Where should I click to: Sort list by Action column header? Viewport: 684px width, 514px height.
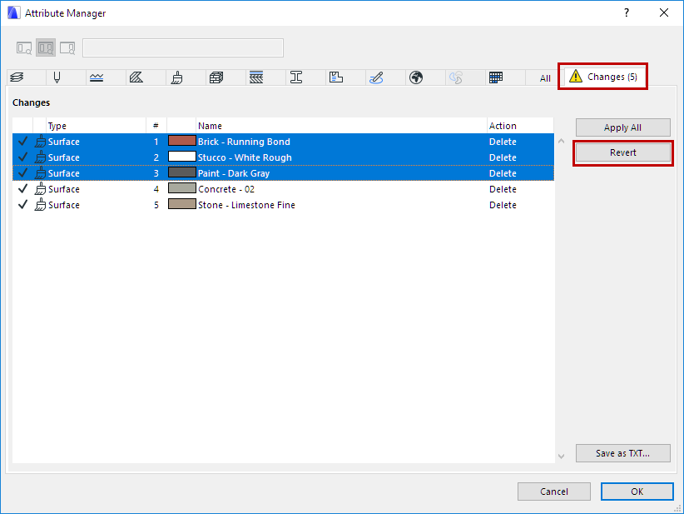point(520,126)
